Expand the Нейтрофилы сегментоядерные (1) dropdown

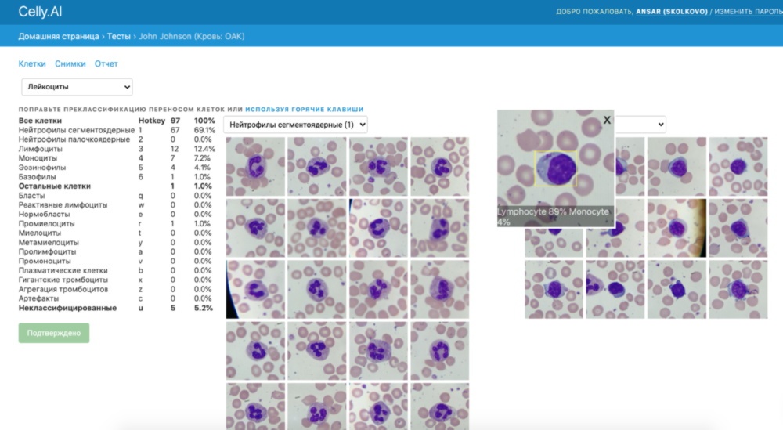pyautogui.click(x=295, y=125)
